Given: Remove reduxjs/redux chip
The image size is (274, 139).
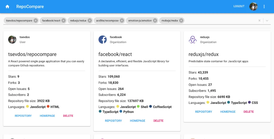Looking at the screenshot, I should point(90,20).
